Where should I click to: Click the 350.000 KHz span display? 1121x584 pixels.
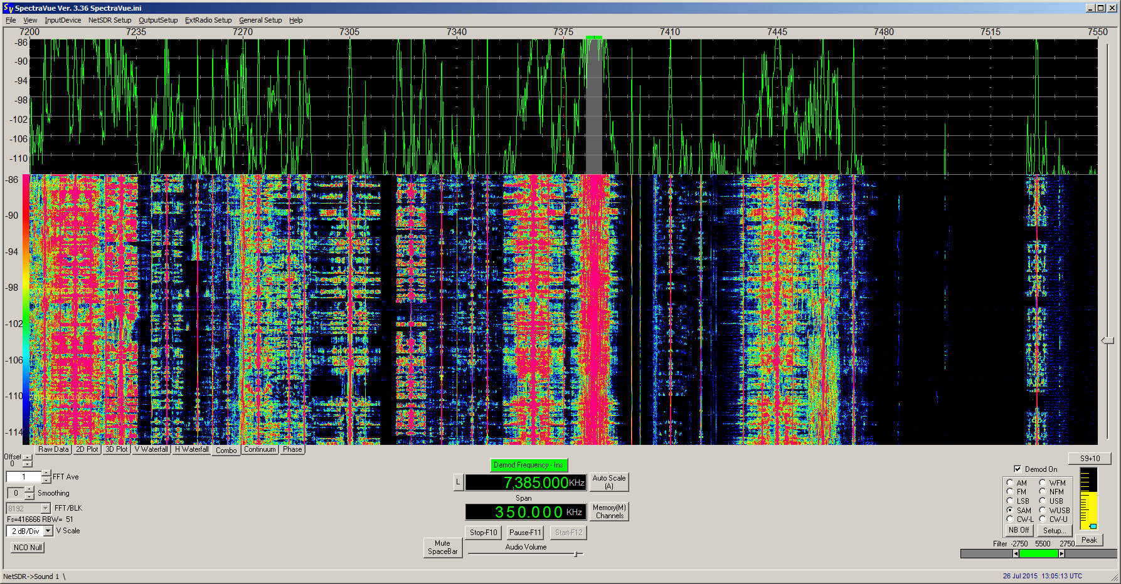click(x=526, y=512)
